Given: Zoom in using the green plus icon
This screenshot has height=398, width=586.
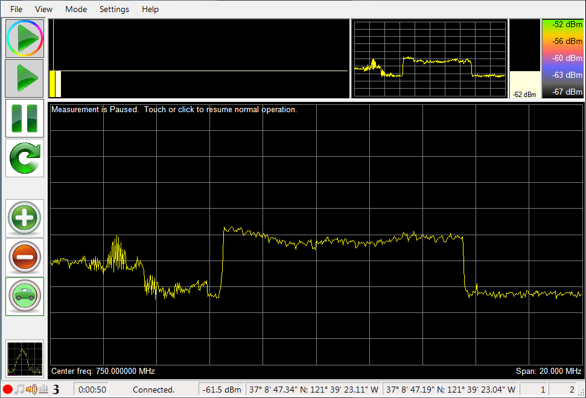Looking at the screenshot, I should (24, 218).
